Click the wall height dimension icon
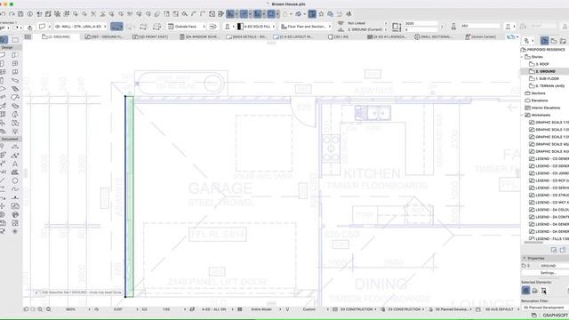 click(397, 27)
